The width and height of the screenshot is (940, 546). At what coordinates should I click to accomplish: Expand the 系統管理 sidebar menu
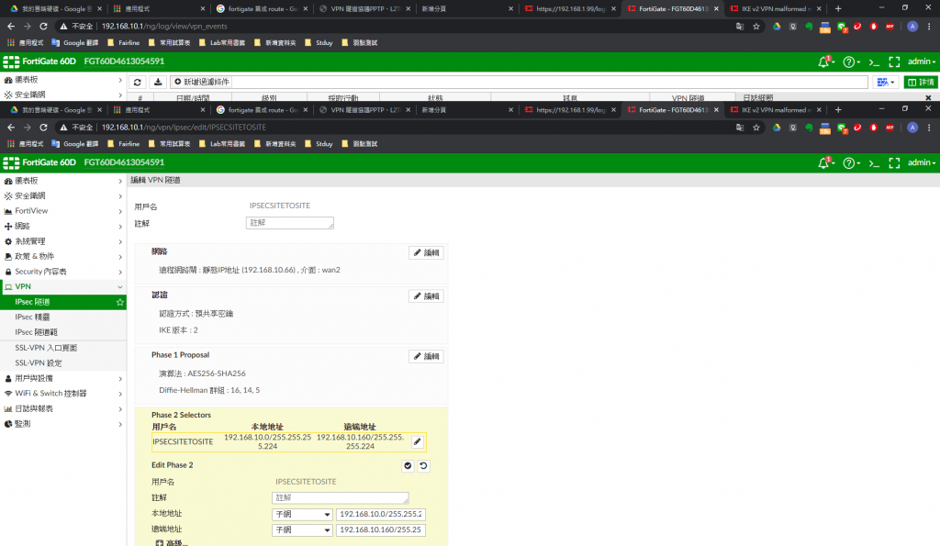pos(63,241)
